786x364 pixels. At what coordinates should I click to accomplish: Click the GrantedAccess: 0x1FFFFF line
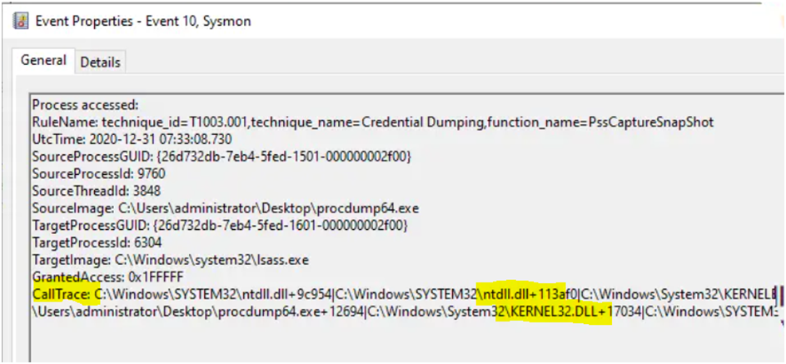[107, 278]
